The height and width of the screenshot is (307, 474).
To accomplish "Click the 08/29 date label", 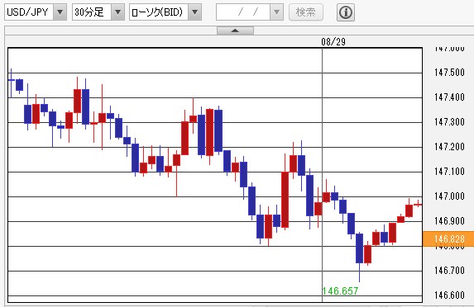I will [333, 41].
